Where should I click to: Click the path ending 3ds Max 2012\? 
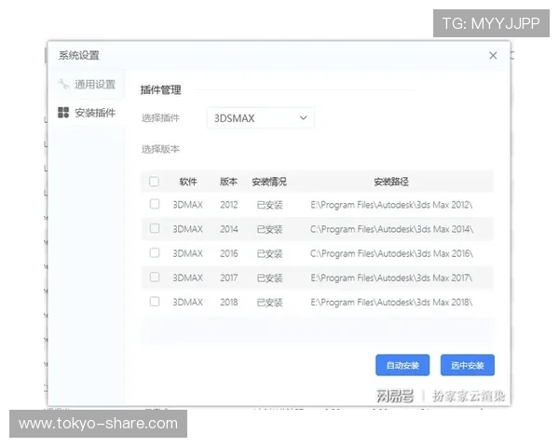(x=391, y=205)
